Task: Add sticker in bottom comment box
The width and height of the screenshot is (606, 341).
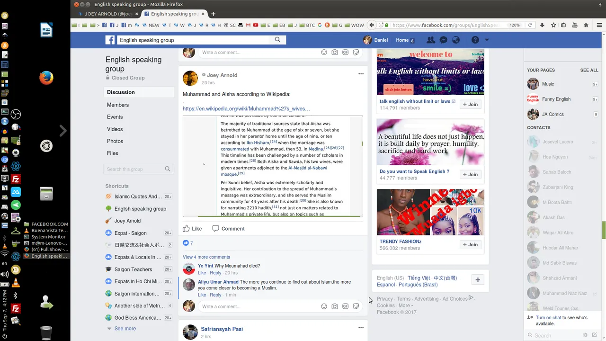Action: click(x=356, y=306)
